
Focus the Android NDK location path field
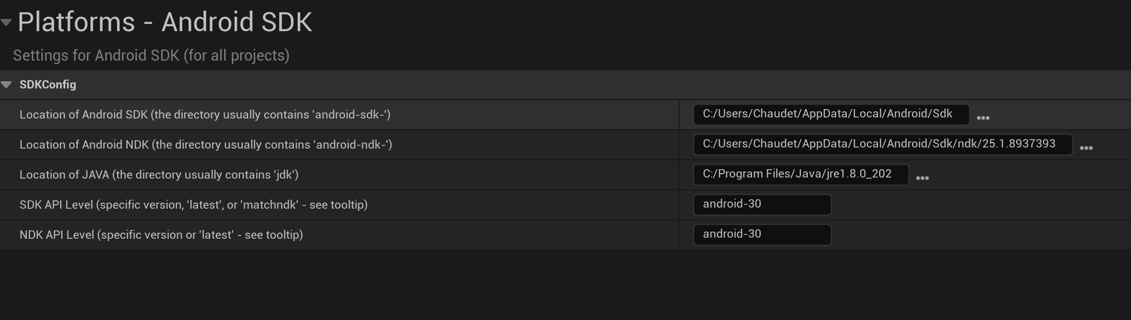882,144
